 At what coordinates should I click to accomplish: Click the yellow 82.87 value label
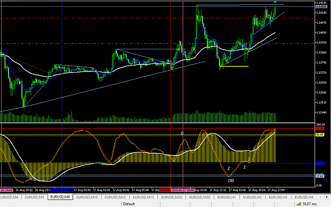(320, 134)
